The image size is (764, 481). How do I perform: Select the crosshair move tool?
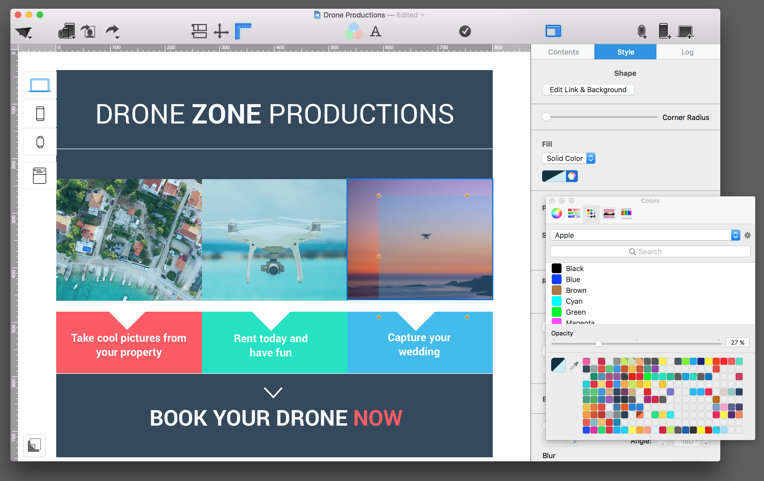(221, 31)
